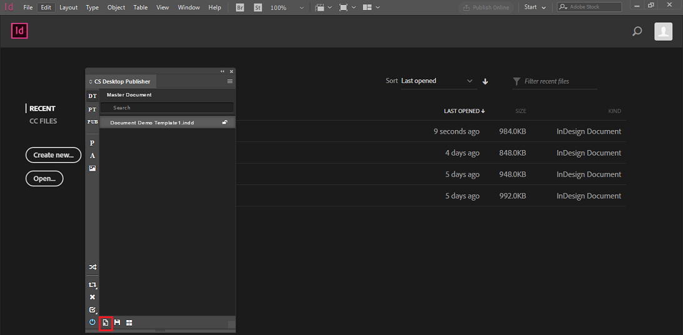Image resolution: width=683 pixels, height=335 pixels.
Task: Click the X remove icon in the sidebar
Action: pyautogui.click(x=92, y=297)
